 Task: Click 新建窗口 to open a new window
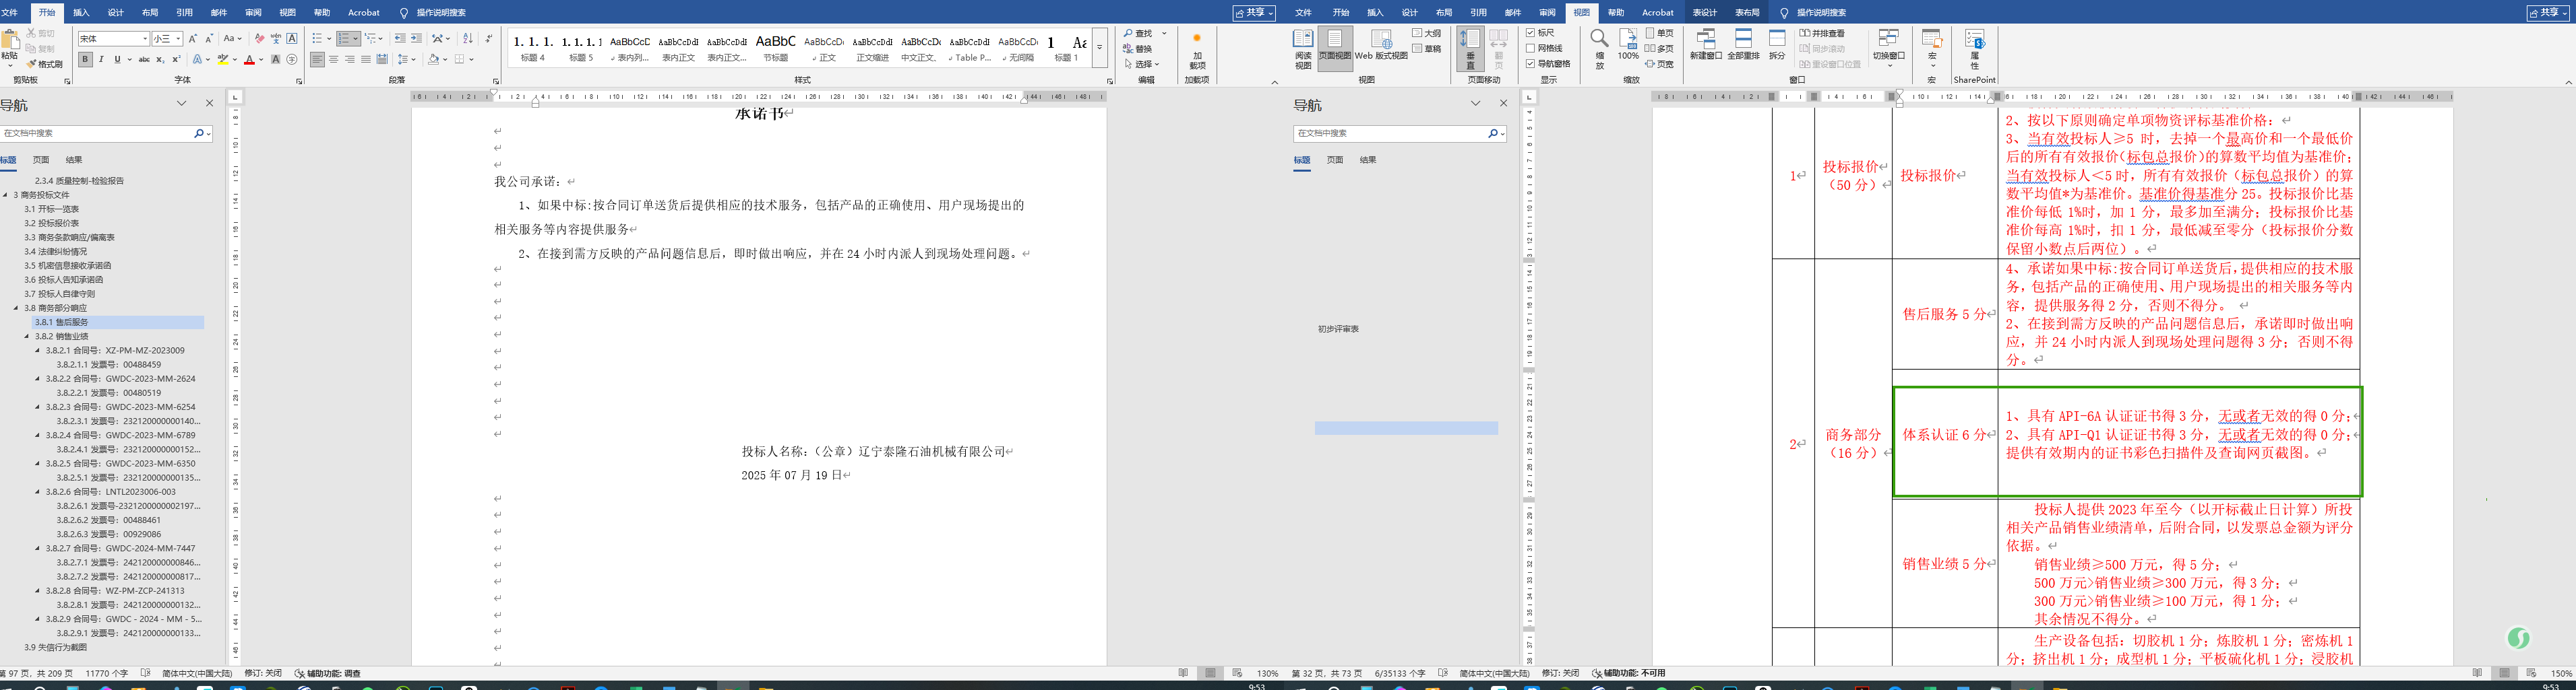point(1706,45)
